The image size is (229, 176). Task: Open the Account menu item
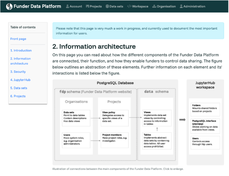(76, 6)
